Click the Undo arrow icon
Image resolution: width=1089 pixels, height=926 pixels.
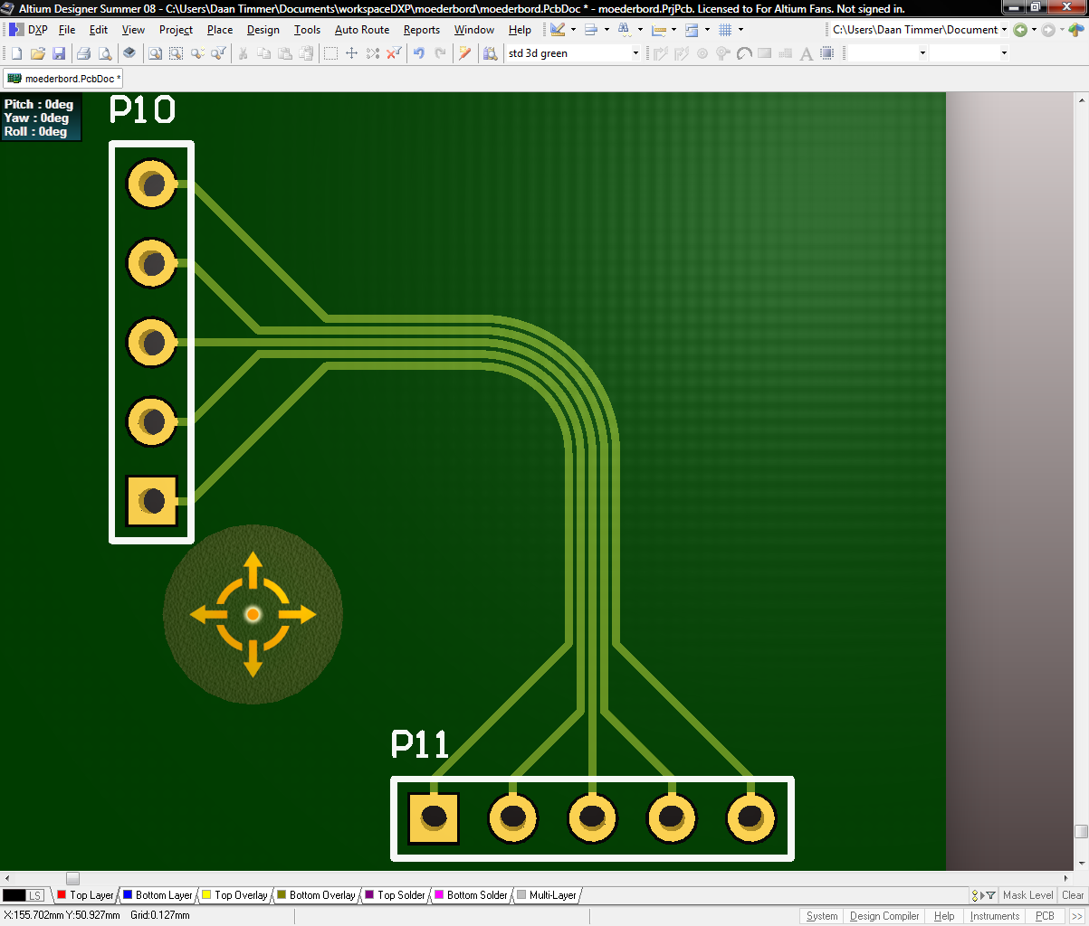[x=418, y=53]
